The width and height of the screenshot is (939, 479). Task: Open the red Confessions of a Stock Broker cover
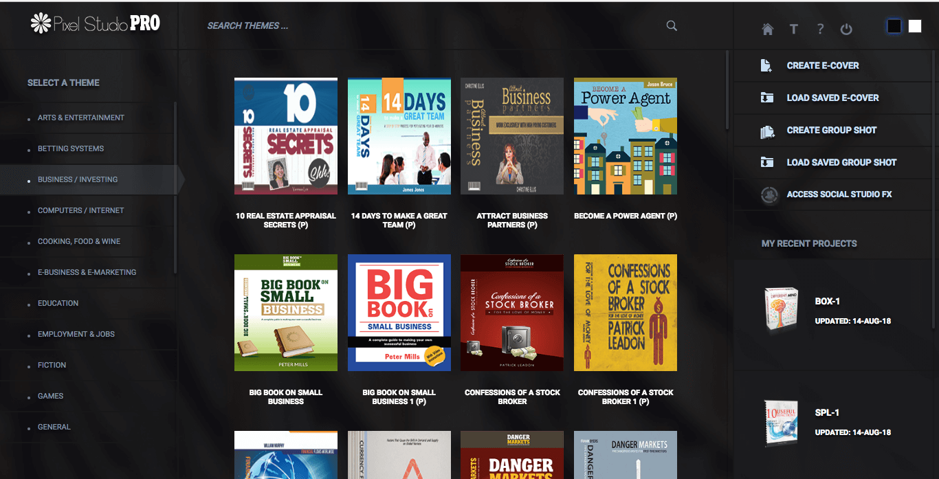click(x=512, y=313)
